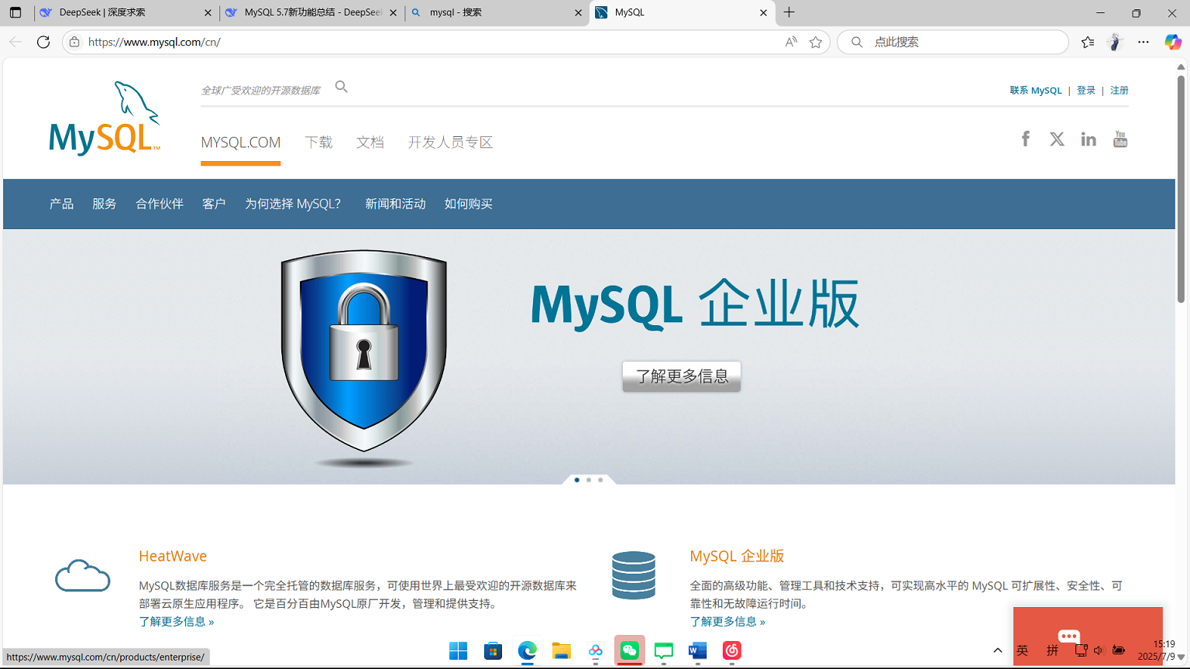Click the 注册 link
This screenshot has width=1190, height=669.
1119,90
